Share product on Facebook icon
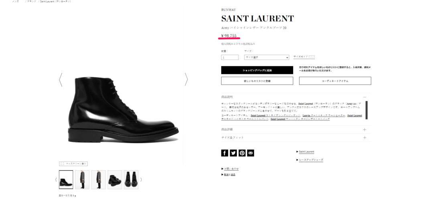Viewport: 425px width, 207px height. 225,153
